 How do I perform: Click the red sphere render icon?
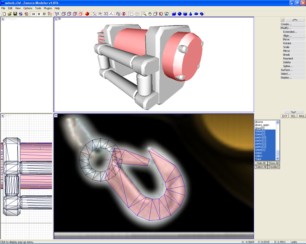87,14
